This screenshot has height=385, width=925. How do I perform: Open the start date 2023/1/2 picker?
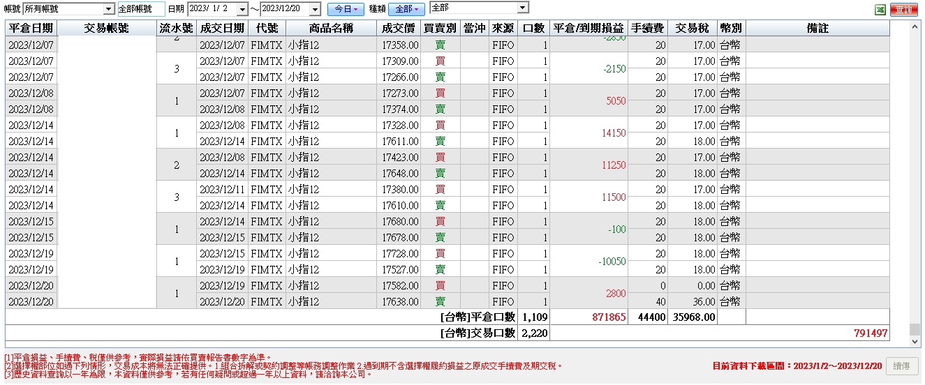[242, 9]
